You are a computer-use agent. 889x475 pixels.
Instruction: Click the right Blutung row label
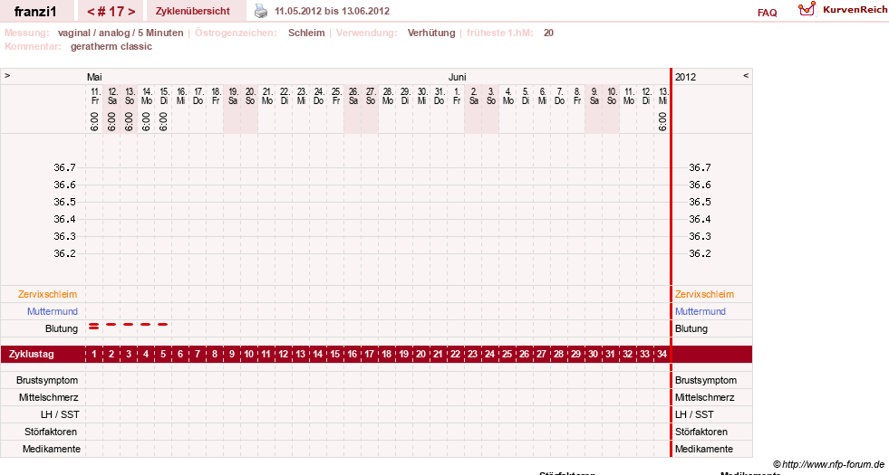coord(691,328)
